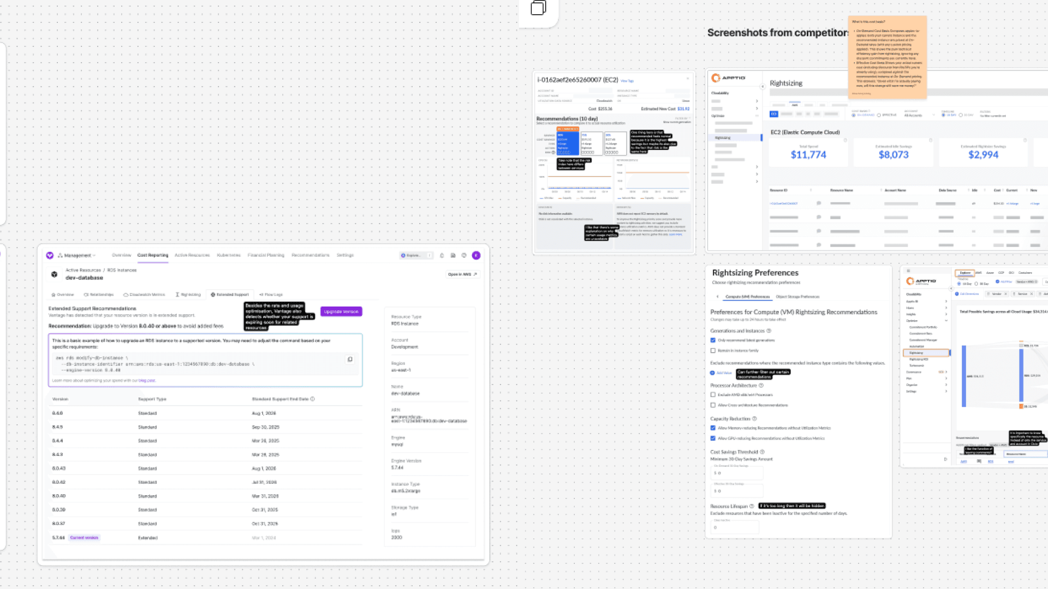Click the On-Demand 30-Day Savings input field
This screenshot has width=1048, height=589.
(737, 473)
